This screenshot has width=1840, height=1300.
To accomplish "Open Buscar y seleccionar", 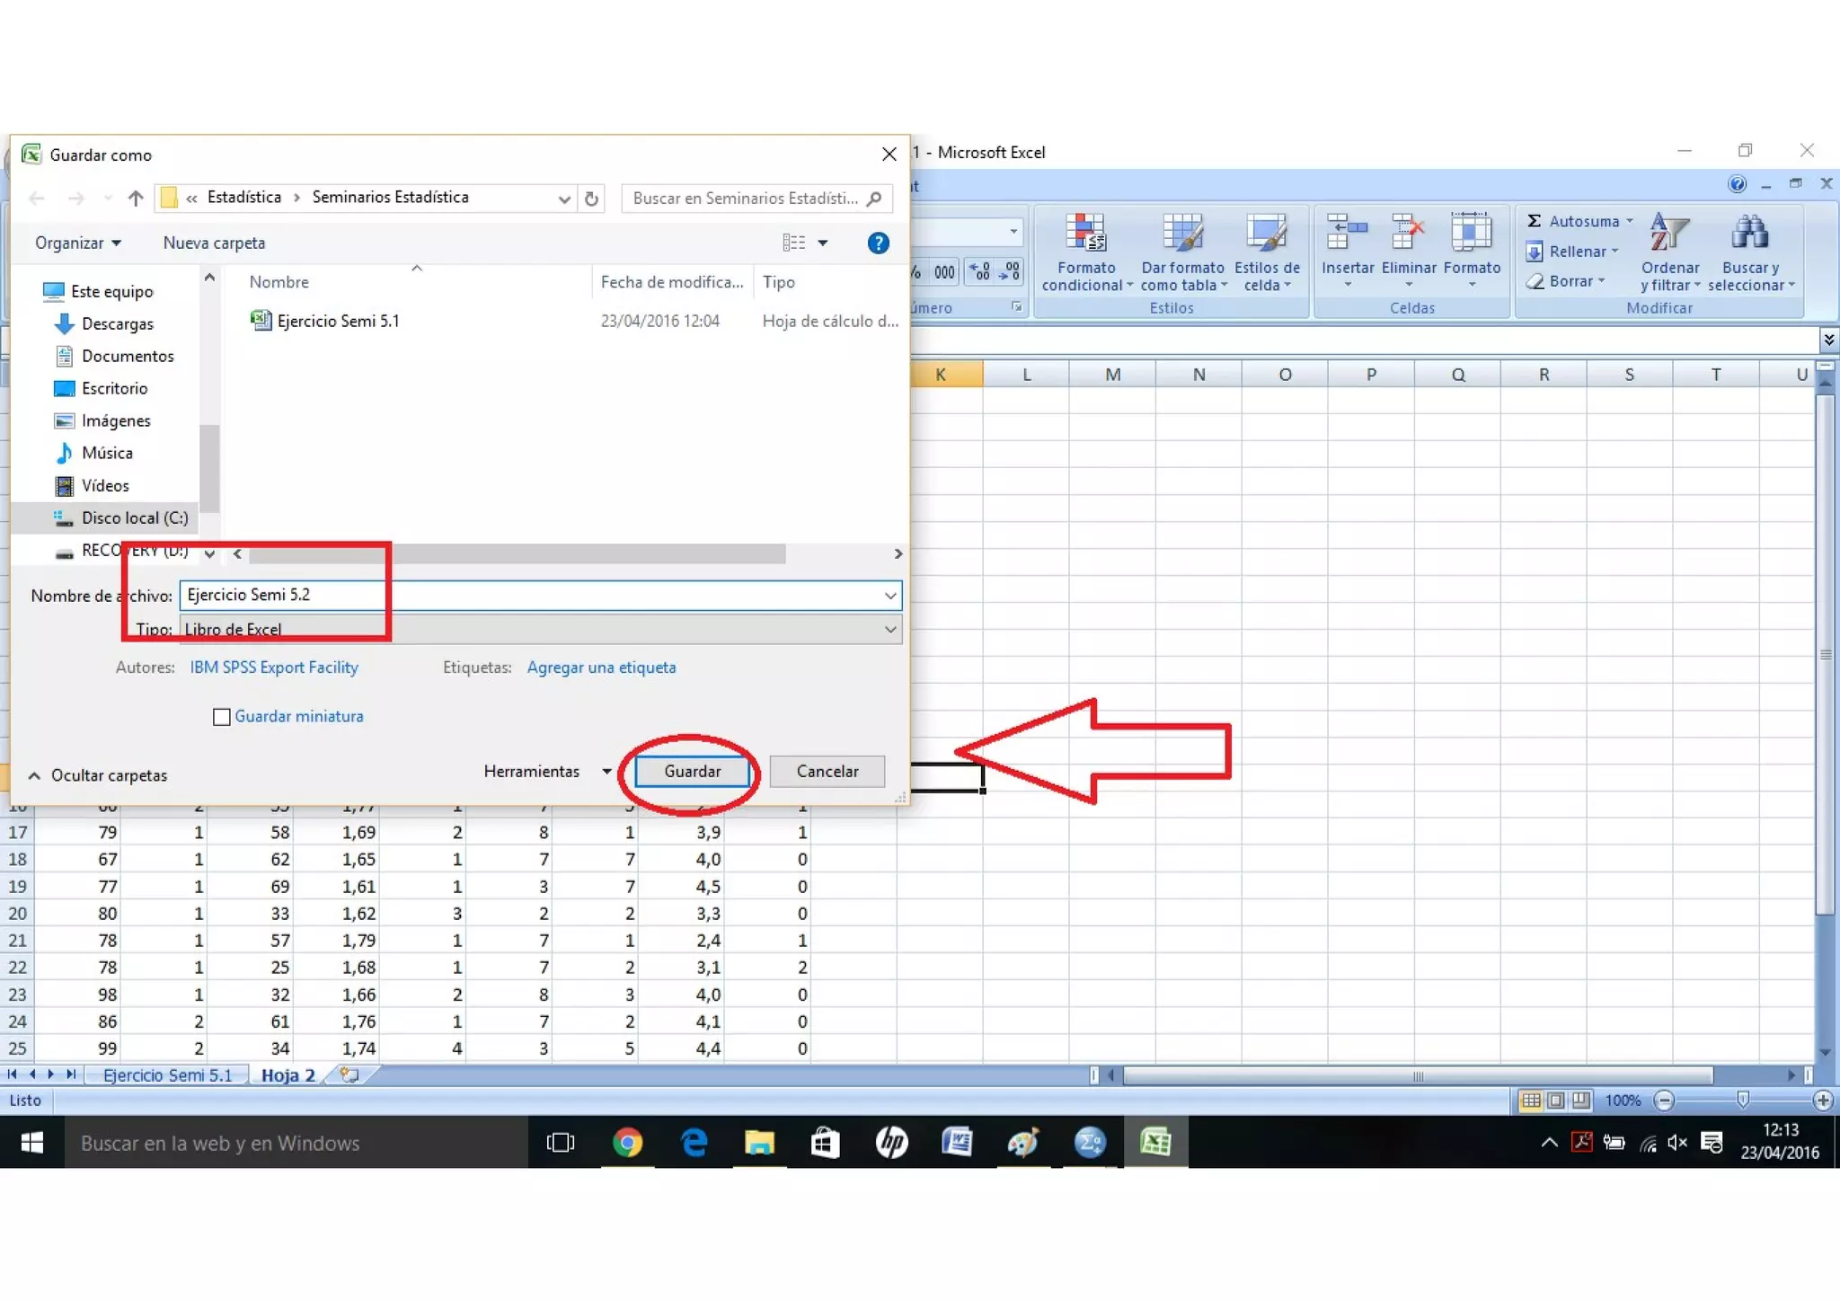I will click(x=1750, y=253).
